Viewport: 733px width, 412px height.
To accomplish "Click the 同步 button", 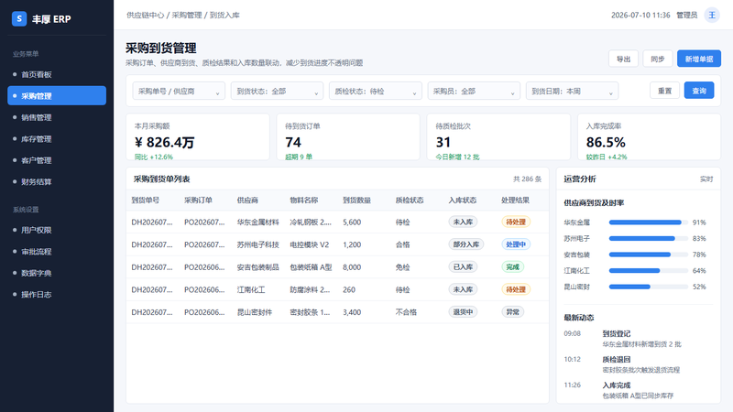I will (x=657, y=59).
